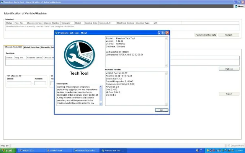
Task: Click the Select button on the right
Action: coord(229,94)
